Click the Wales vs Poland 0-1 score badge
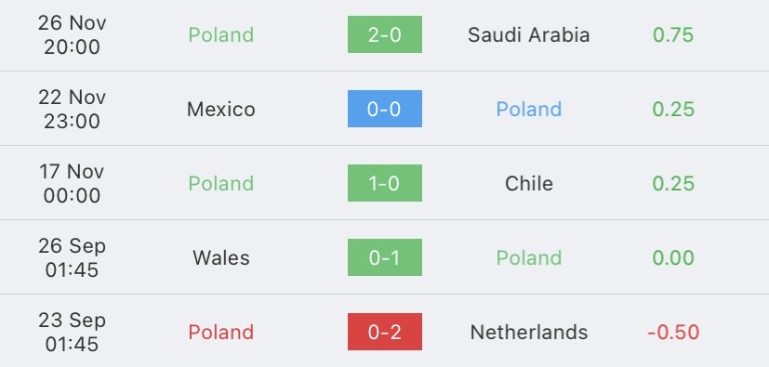The image size is (769, 367). click(385, 257)
